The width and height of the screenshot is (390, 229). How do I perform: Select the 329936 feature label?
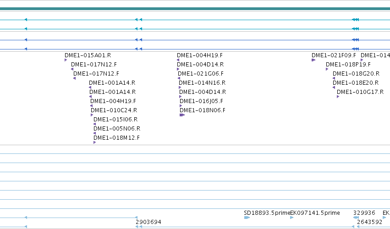coord(364,213)
